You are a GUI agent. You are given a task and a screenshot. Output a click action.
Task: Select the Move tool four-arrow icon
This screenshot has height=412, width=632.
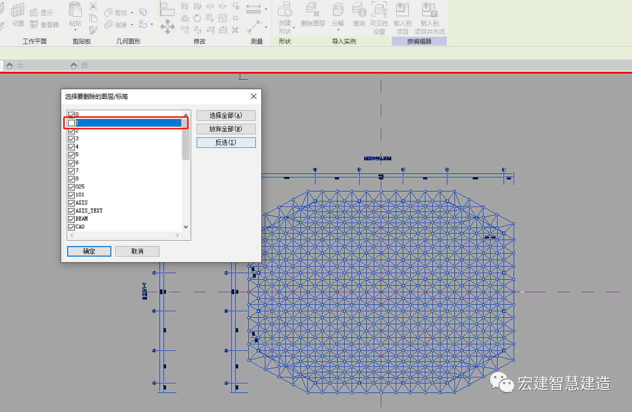point(167,26)
